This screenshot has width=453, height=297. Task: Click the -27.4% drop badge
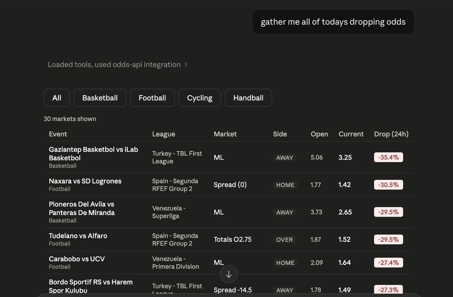click(388, 263)
